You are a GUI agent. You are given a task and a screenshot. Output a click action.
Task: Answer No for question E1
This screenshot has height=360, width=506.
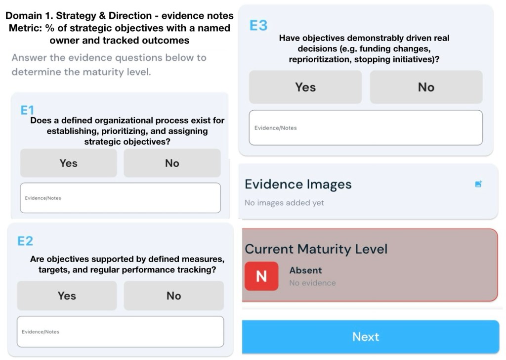pos(172,163)
